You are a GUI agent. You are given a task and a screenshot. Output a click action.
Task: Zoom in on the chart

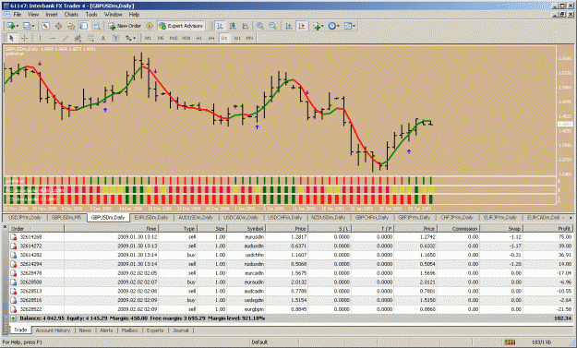point(260,26)
